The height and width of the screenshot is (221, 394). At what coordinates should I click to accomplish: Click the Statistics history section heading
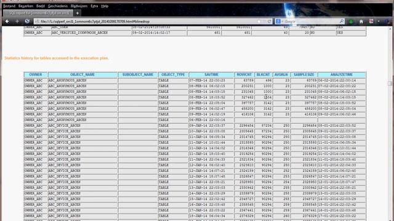tap(57, 58)
